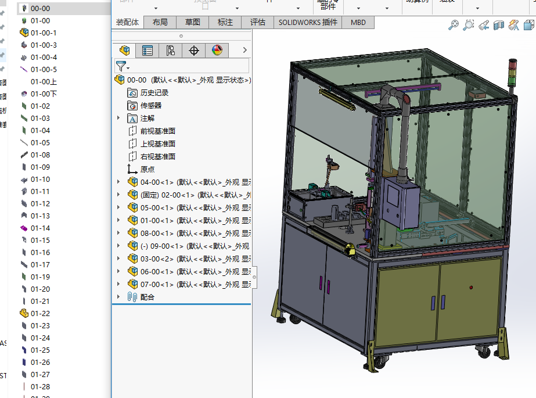This screenshot has width=536, height=398.
Task: Show more manager tabs with right chevron
Action: (245, 51)
